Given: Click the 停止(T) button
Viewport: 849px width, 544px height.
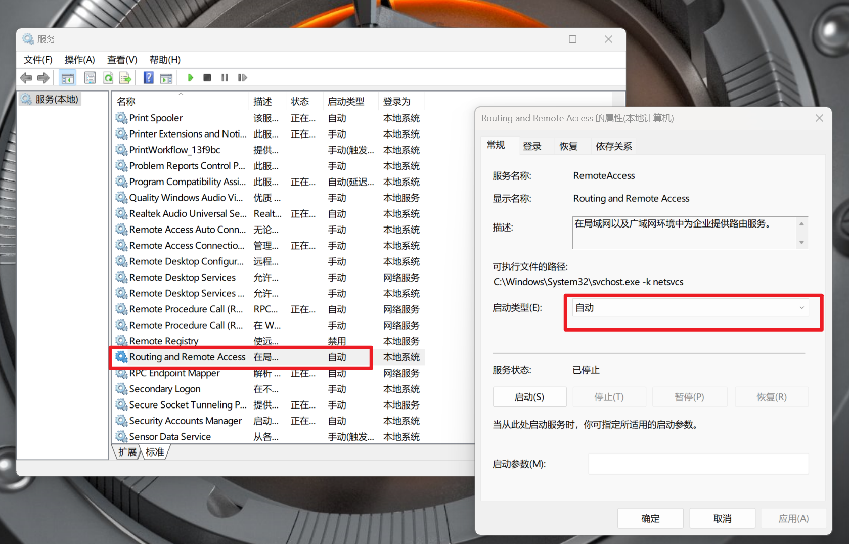Looking at the screenshot, I should tap(609, 397).
